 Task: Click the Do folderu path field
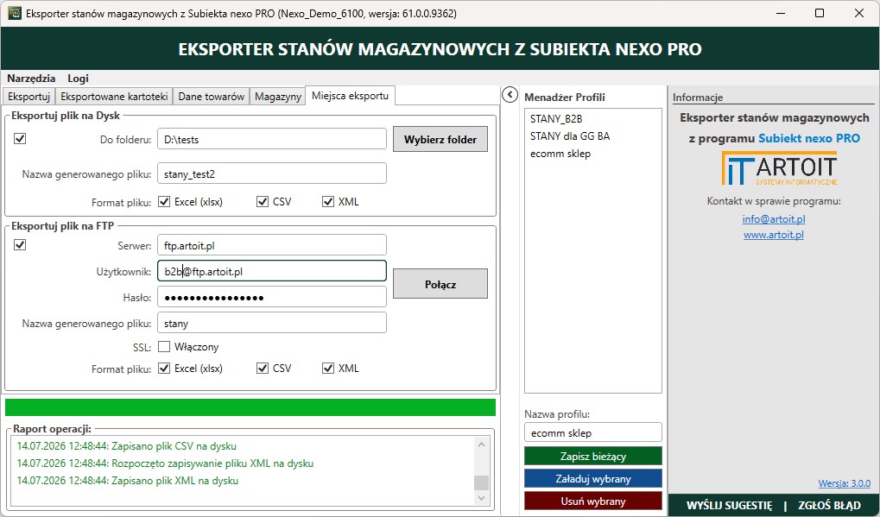coord(272,139)
